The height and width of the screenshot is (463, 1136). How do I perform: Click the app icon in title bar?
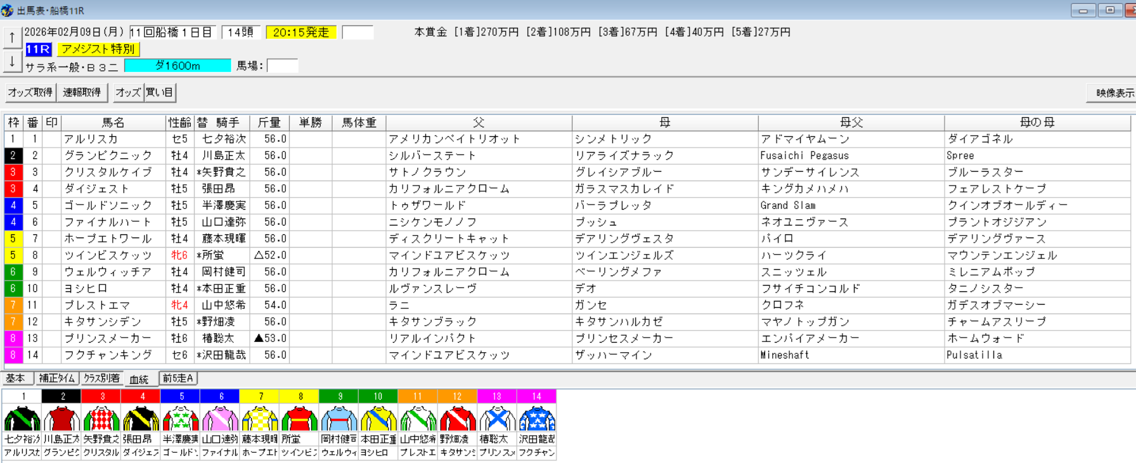pos(8,11)
